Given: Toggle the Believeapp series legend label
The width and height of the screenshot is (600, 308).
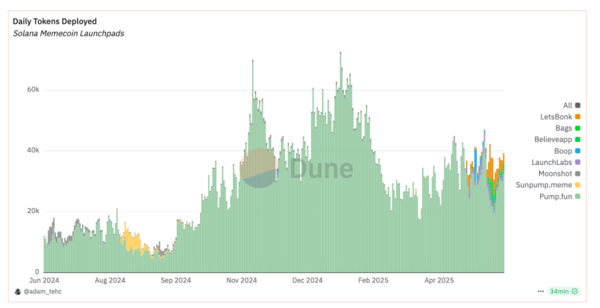Looking at the screenshot, I should 553,140.
